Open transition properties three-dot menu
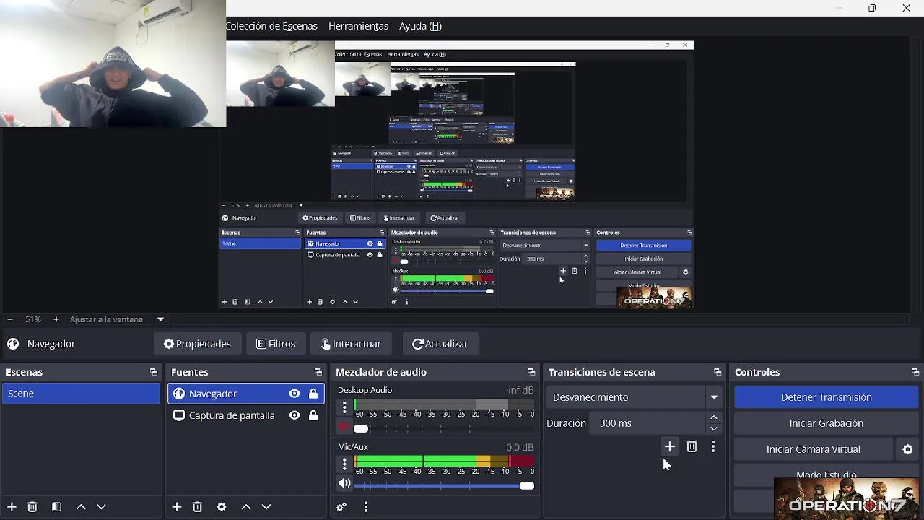 click(713, 447)
